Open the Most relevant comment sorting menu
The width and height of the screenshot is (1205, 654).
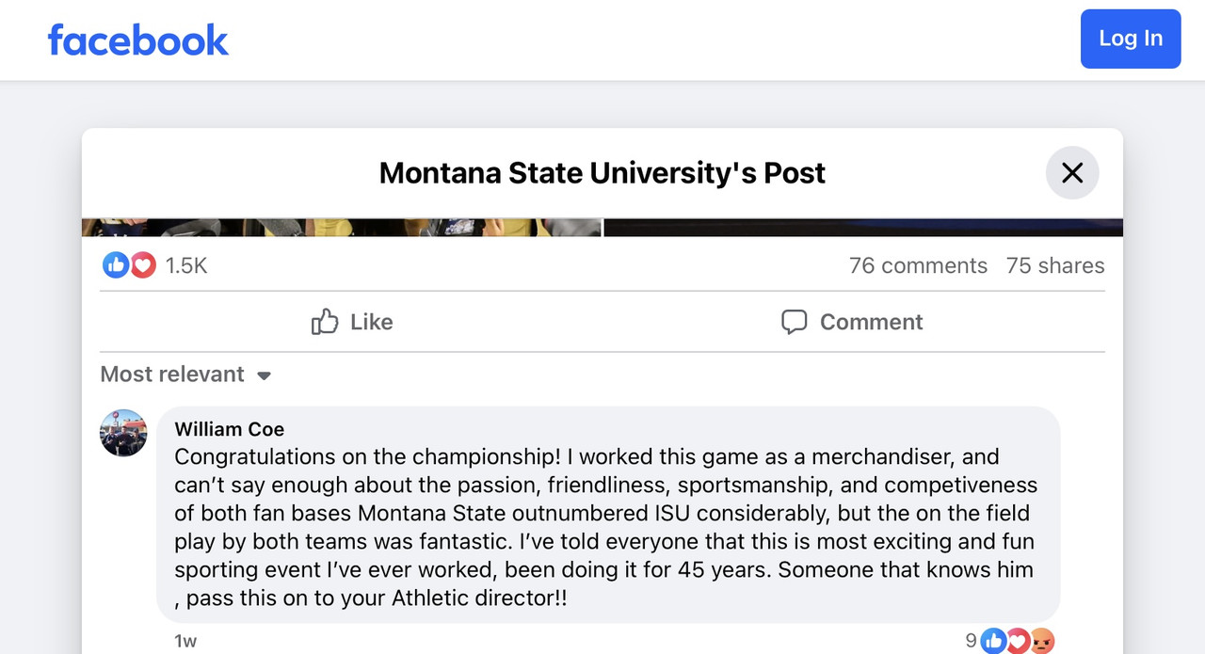(x=172, y=375)
